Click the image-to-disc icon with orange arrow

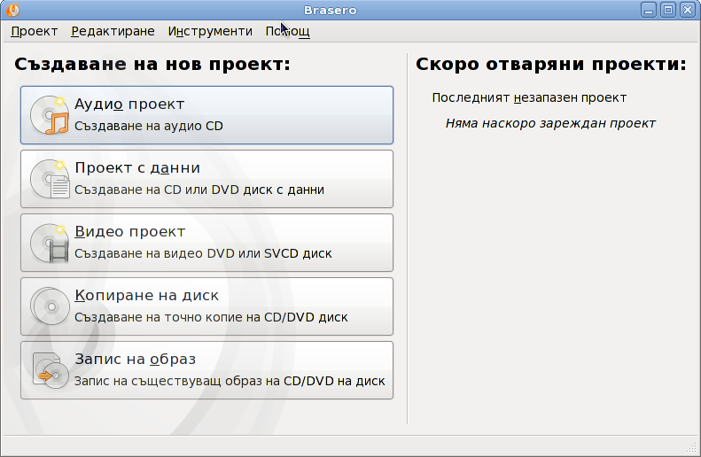[x=49, y=370]
